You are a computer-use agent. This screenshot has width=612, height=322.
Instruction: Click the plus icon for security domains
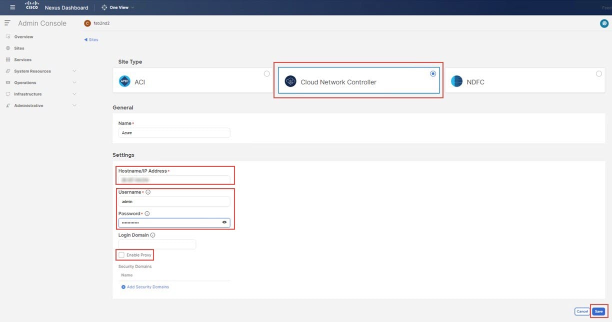123,287
